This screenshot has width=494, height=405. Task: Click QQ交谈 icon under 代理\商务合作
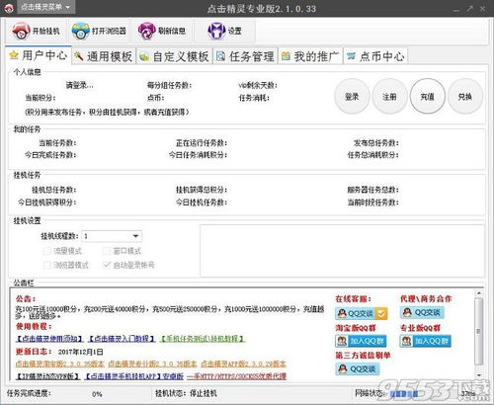pyautogui.click(x=422, y=312)
